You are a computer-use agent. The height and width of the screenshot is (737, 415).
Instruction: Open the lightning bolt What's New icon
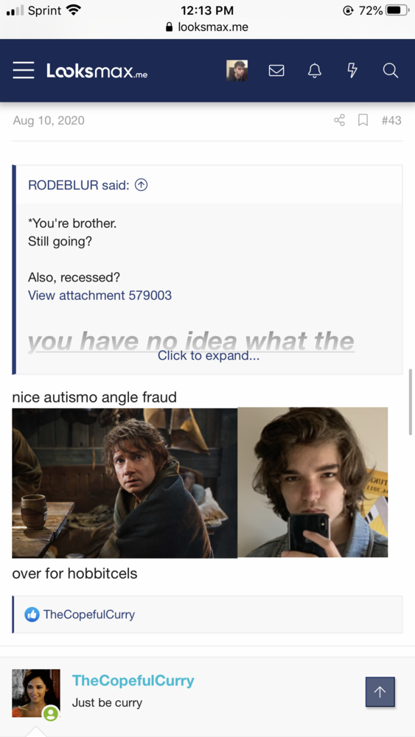(352, 71)
